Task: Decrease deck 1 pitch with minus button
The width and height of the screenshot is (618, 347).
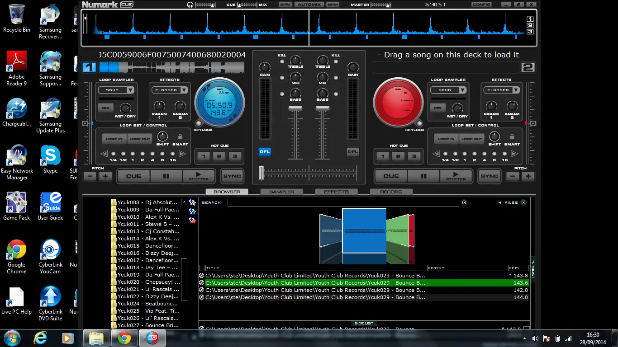Action: tap(90, 176)
